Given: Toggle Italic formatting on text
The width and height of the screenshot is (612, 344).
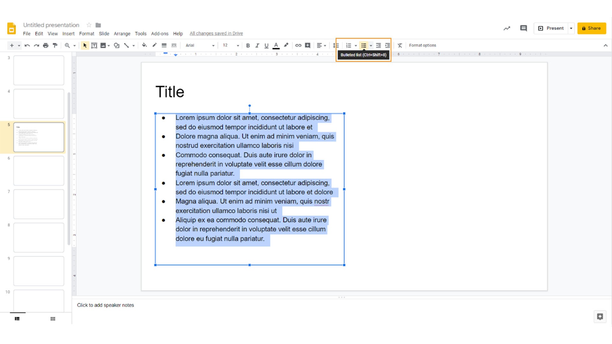Looking at the screenshot, I should tap(257, 45).
